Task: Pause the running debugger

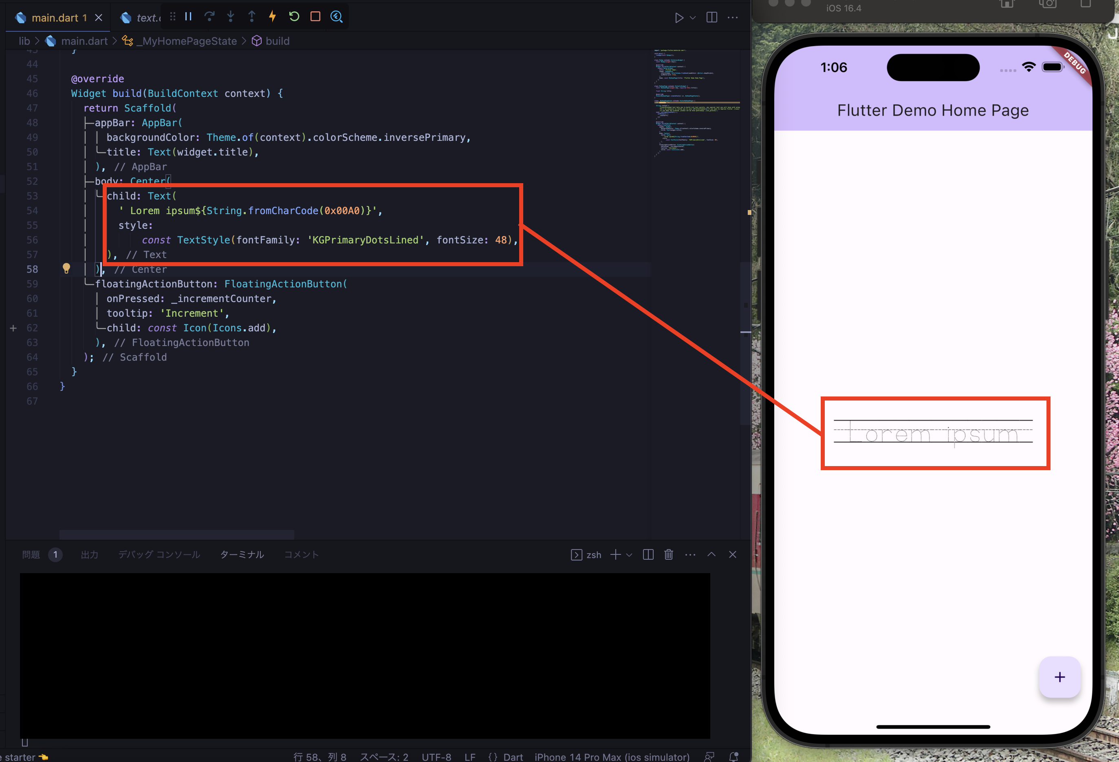Action: tap(188, 16)
